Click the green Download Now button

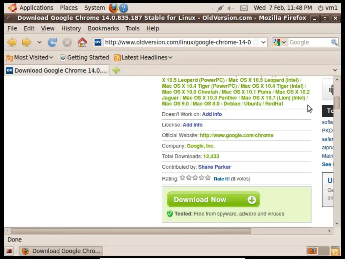click(x=213, y=199)
